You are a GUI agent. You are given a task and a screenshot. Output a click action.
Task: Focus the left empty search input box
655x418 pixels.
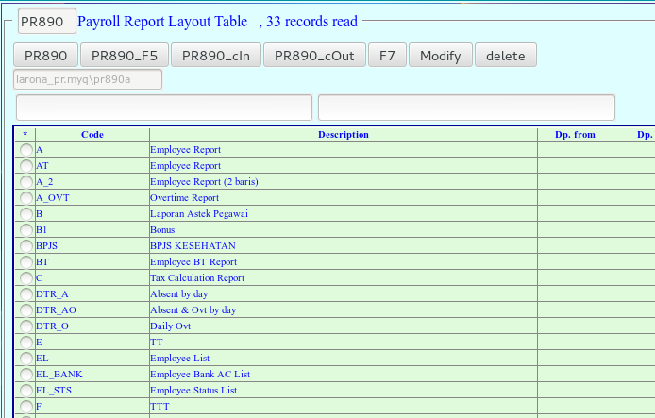164,108
